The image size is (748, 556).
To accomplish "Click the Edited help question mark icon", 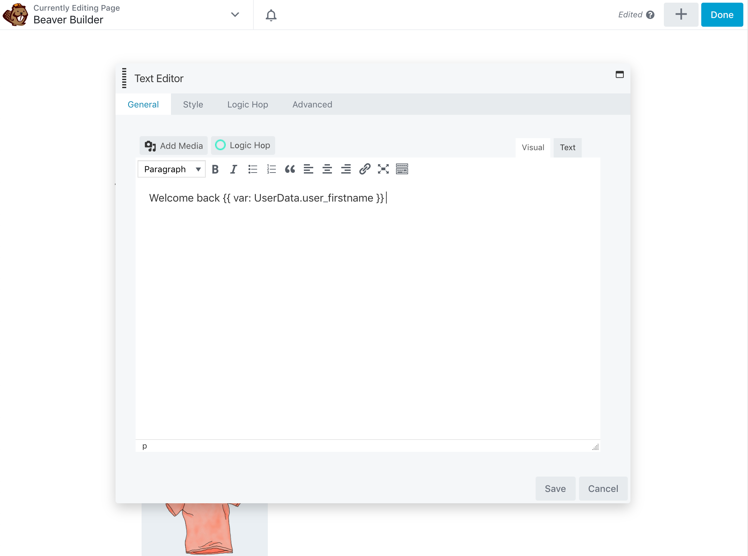I will click(x=650, y=15).
